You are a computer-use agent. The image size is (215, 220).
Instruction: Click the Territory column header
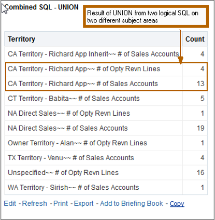point(93,39)
